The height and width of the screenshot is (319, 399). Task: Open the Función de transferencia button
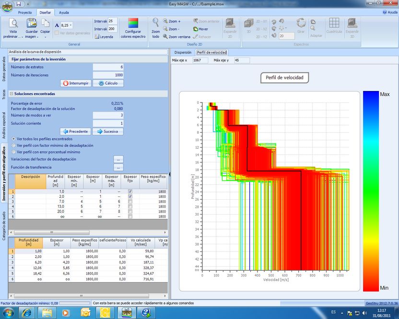click(118, 167)
